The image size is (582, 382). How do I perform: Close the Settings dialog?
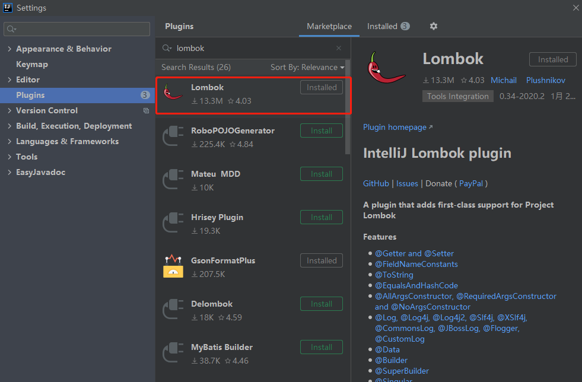click(x=575, y=8)
